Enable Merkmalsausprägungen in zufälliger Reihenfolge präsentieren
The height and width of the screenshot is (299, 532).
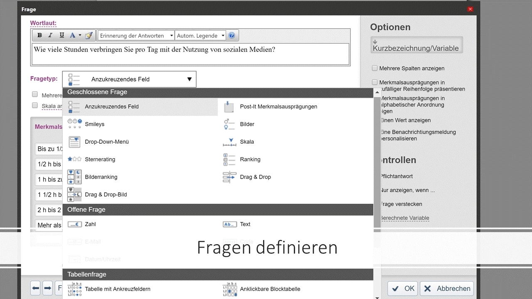tap(375, 82)
